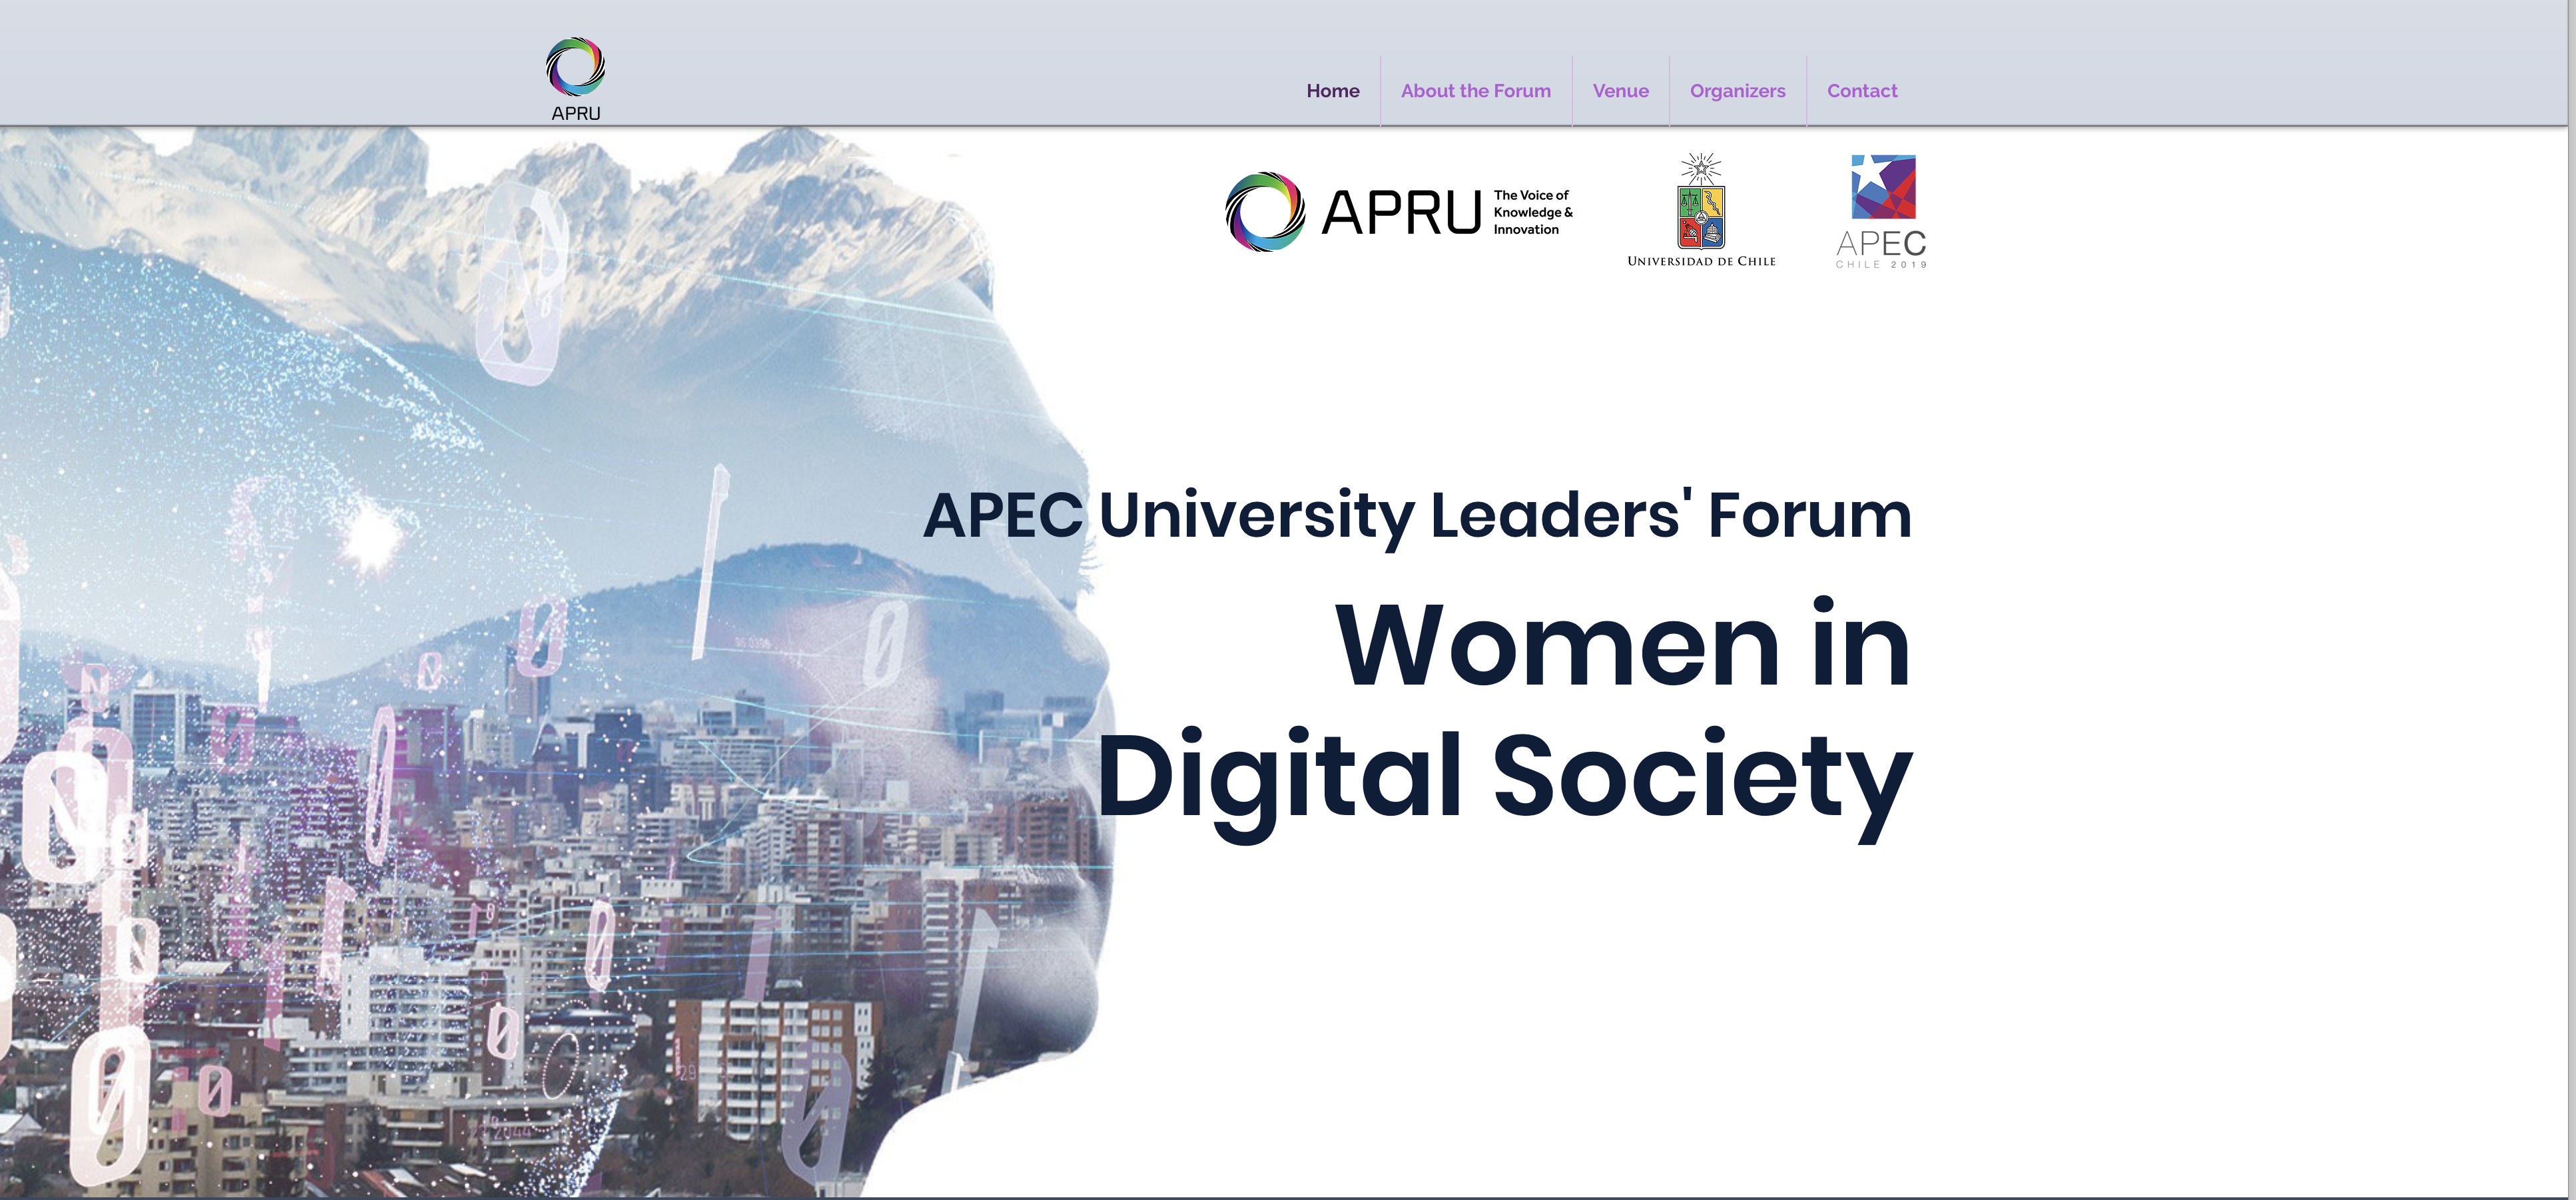Image resolution: width=2576 pixels, height=1200 pixels.
Task: Click the large APRU wordmark text
Action: click(1400, 212)
